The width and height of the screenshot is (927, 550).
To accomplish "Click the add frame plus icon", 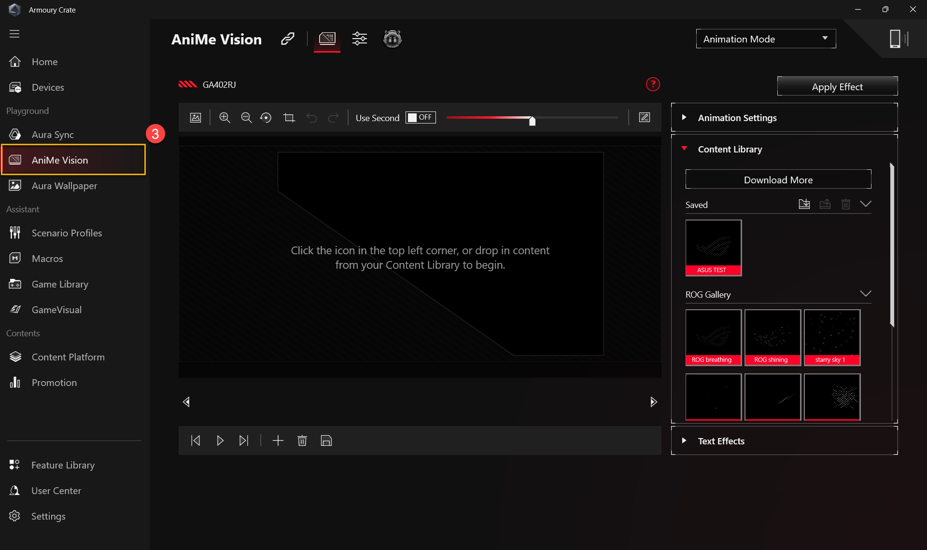I will [278, 440].
